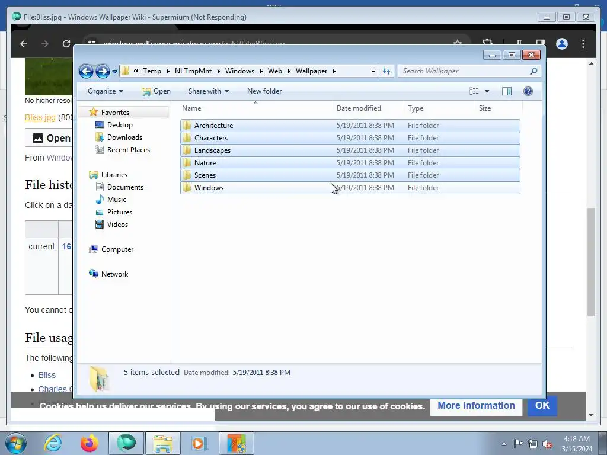Open the Share with menu
The height and width of the screenshot is (455, 607).
pyautogui.click(x=209, y=91)
